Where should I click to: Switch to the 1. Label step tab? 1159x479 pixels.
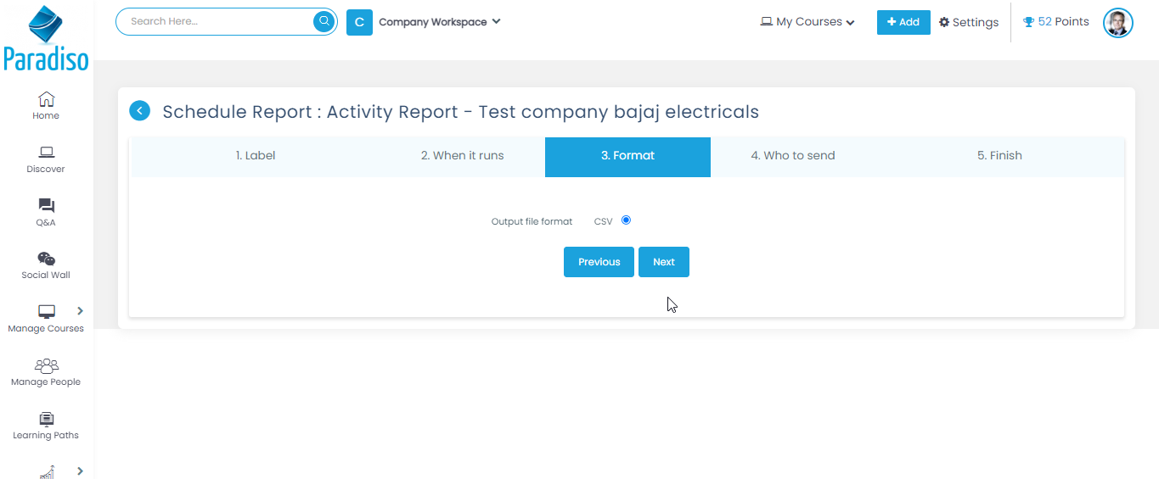click(x=256, y=156)
